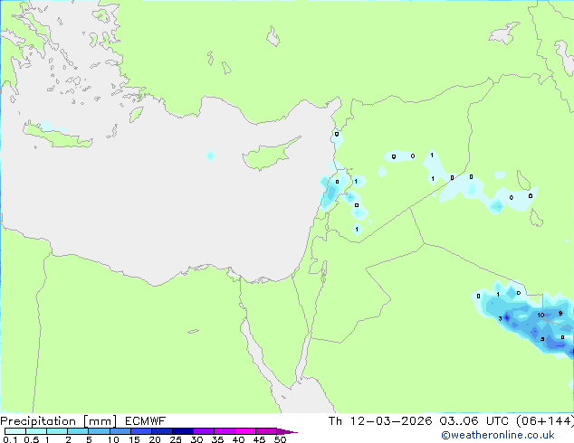Image resolution: width=574 pixels, height=443 pixels.
Task: Click the '0.5' legend scale value
Action: [31, 439]
